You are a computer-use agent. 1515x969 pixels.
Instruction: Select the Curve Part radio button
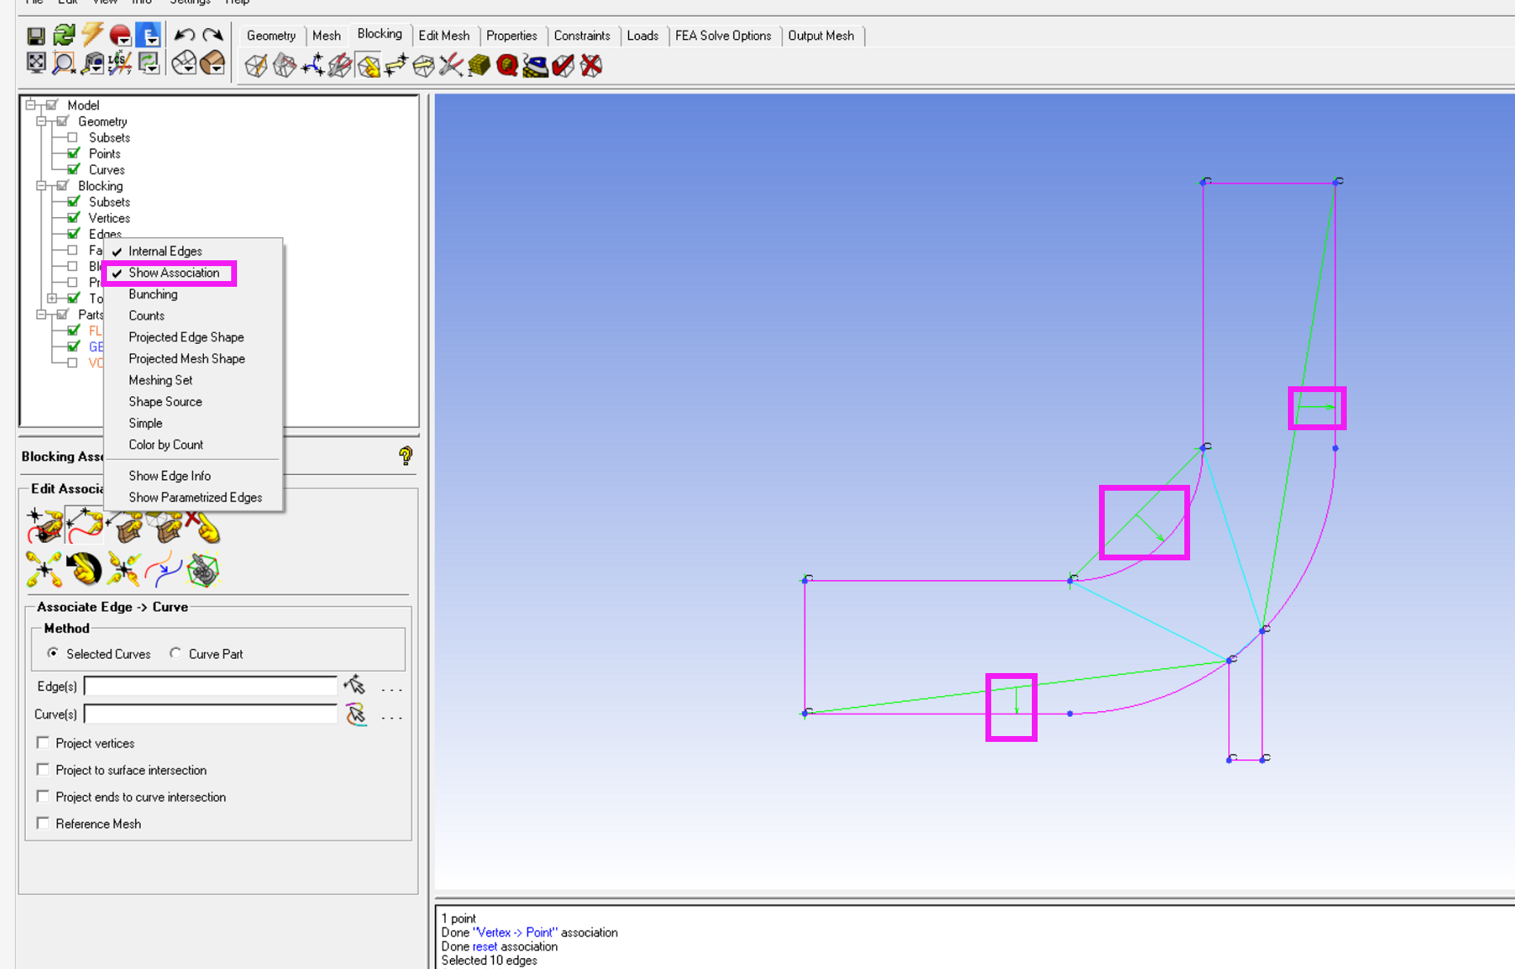pos(176,653)
